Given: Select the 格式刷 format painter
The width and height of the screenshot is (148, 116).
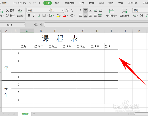Looking at the screenshot, I should click(20, 13).
